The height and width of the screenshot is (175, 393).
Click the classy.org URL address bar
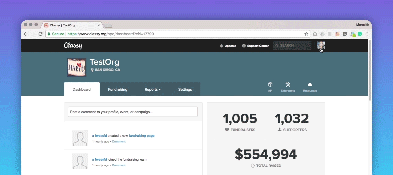[x=177, y=34]
